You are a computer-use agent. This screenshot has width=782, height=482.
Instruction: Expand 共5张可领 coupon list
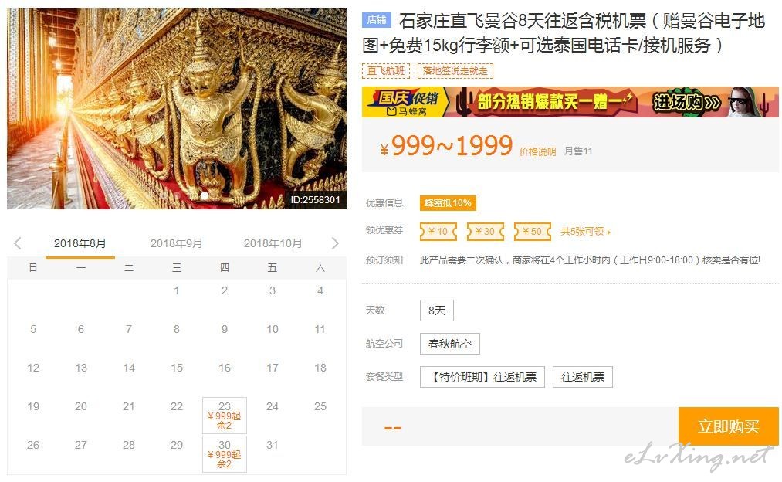[585, 232]
